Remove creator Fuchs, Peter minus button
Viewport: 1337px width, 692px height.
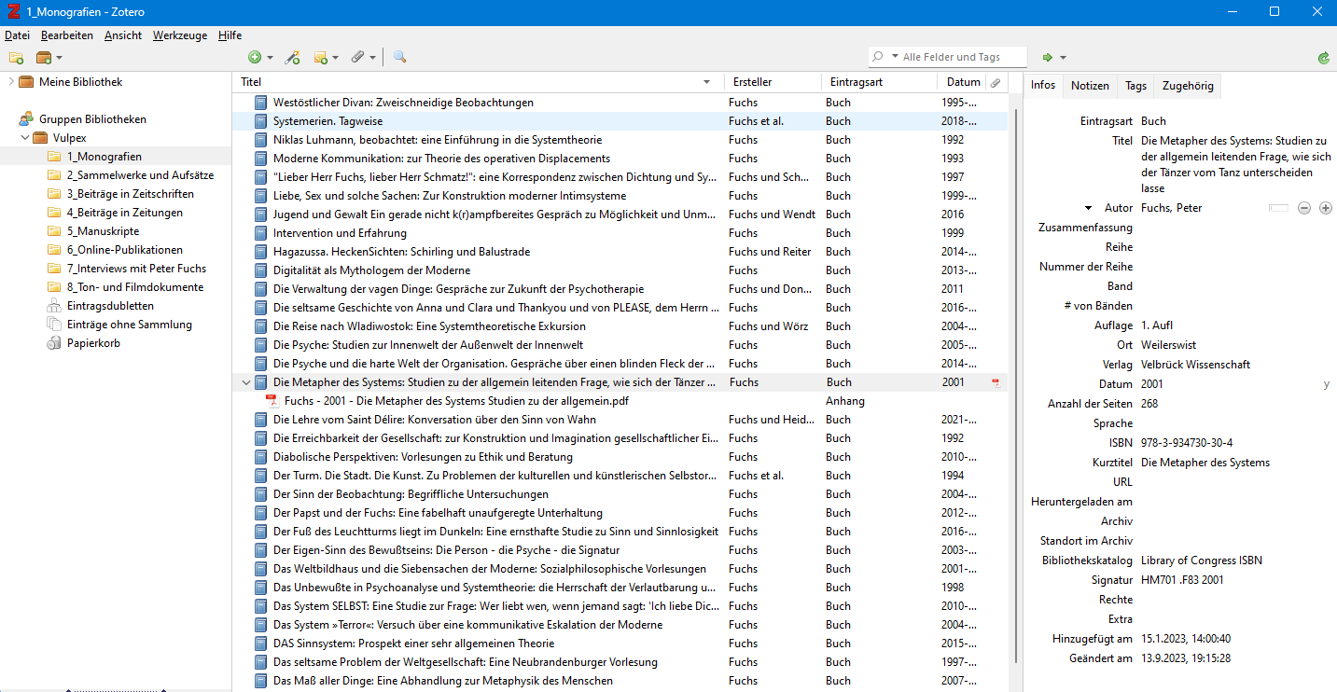[1304, 208]
